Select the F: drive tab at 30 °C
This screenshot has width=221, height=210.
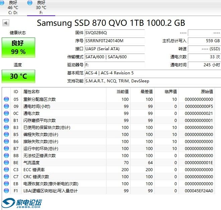click(x=41, y=7)
